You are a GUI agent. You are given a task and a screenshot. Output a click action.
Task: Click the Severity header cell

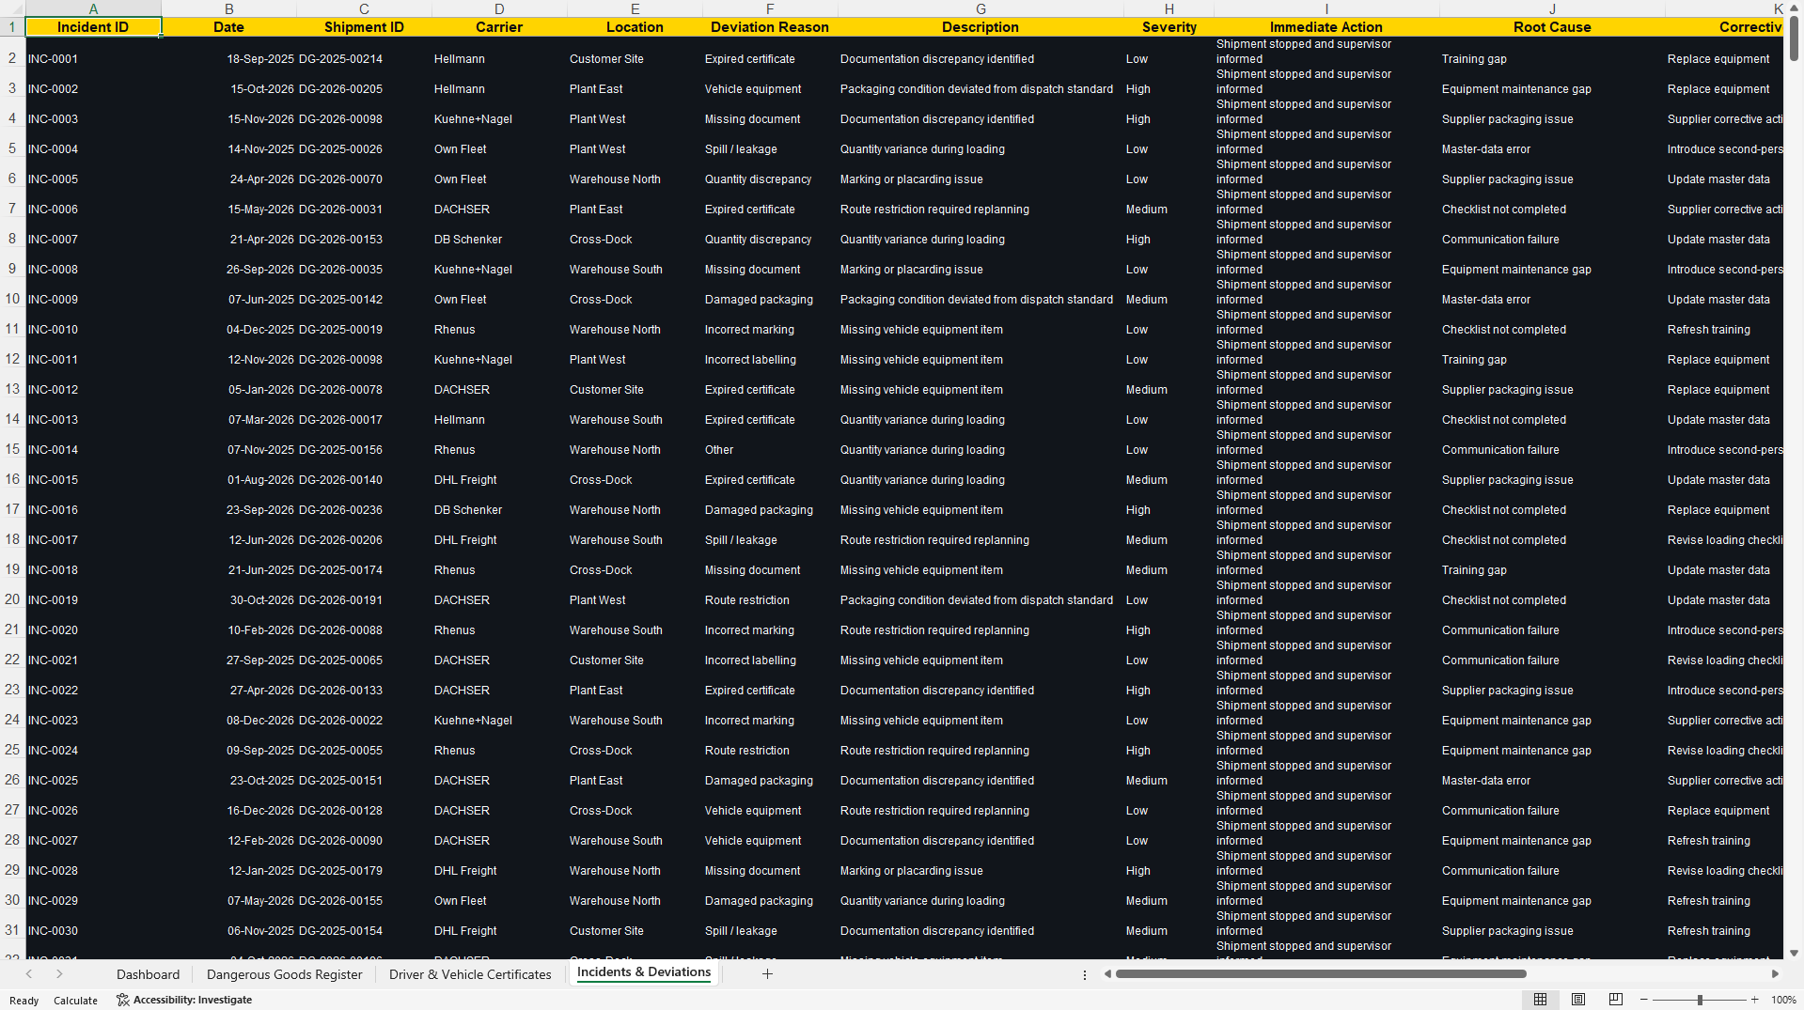(x=1169, y=27)
